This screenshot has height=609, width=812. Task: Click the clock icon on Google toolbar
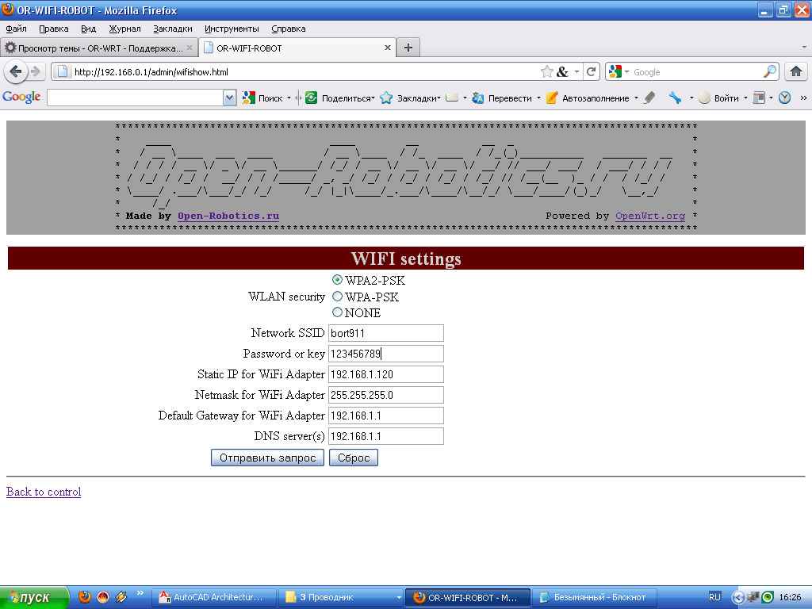coord(784,98)
